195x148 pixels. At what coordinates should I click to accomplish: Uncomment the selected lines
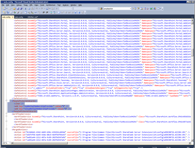tap(54, 12)
